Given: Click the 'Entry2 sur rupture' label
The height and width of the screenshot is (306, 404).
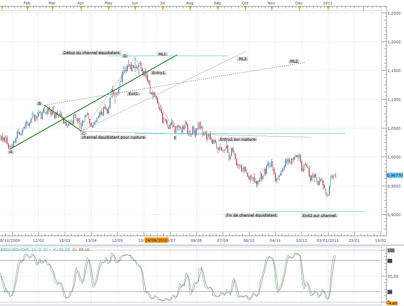Looking at the screenshot, I should 238,139.
